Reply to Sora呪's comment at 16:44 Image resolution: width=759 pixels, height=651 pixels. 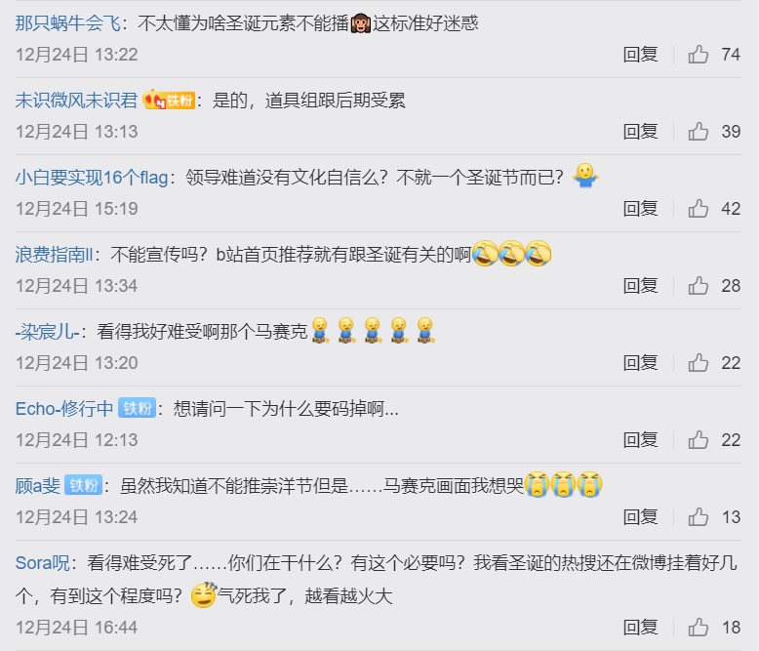tap(640, 628)
